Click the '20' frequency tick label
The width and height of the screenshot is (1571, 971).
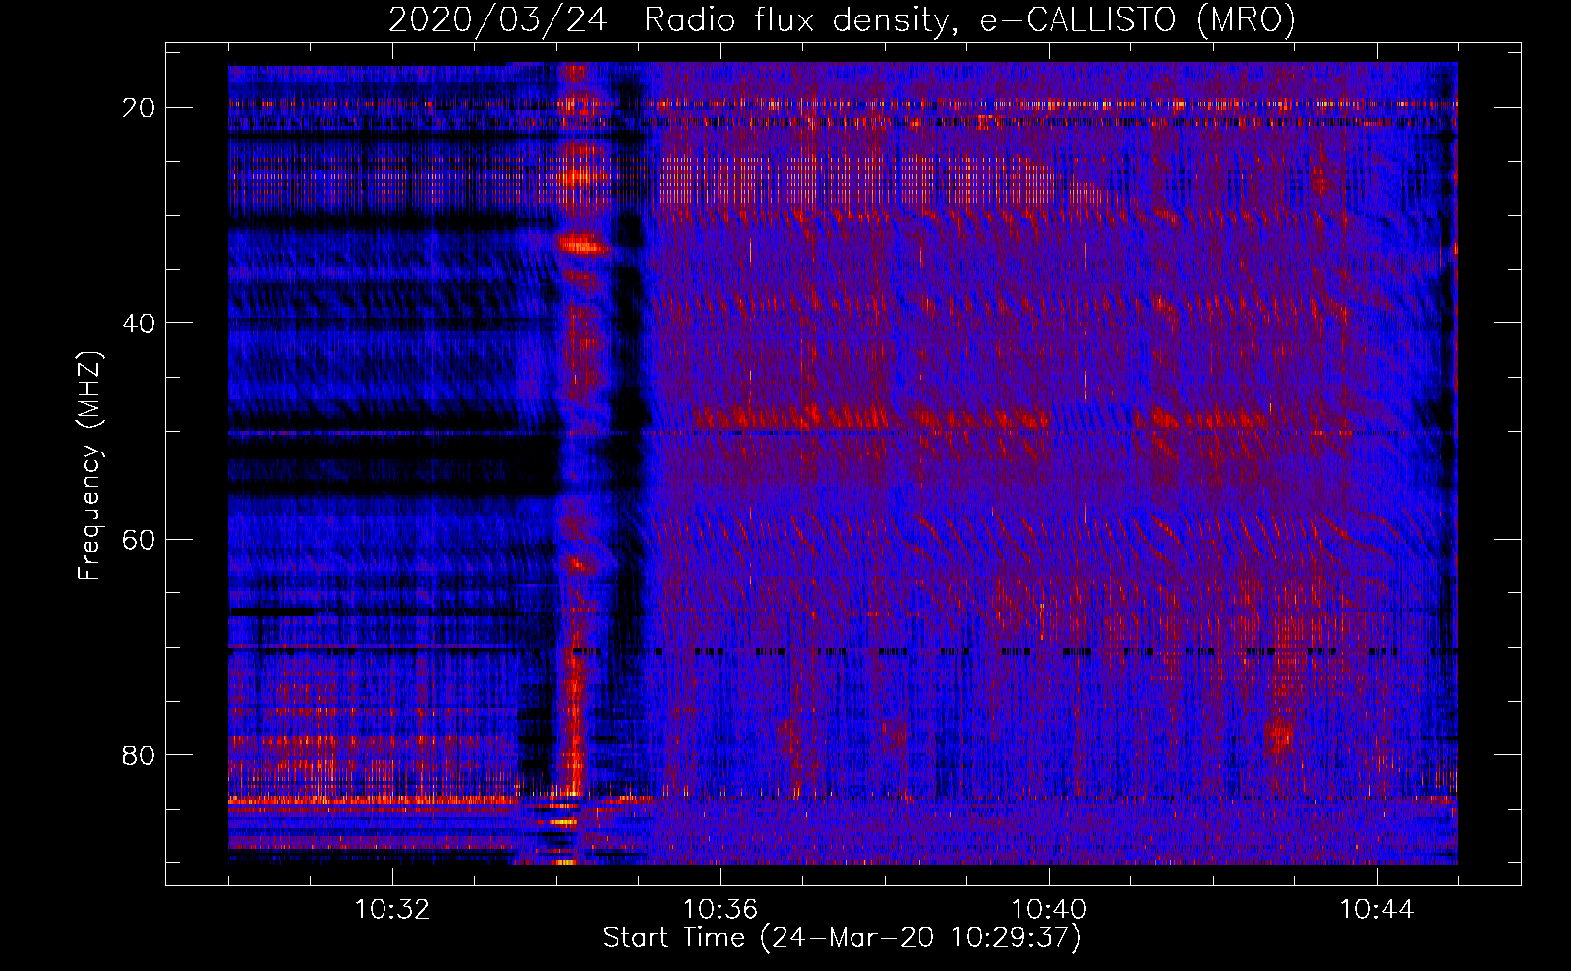click(x=139, y=108)
